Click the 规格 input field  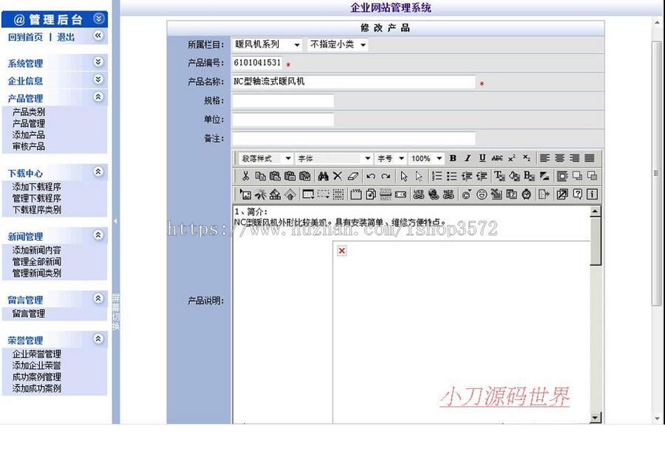pyautogui.click(x=283, y=101)
